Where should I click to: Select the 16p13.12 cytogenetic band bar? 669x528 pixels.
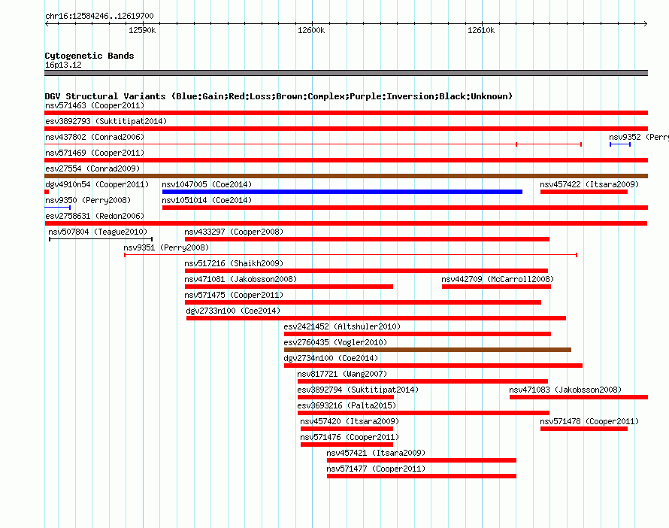346,73
